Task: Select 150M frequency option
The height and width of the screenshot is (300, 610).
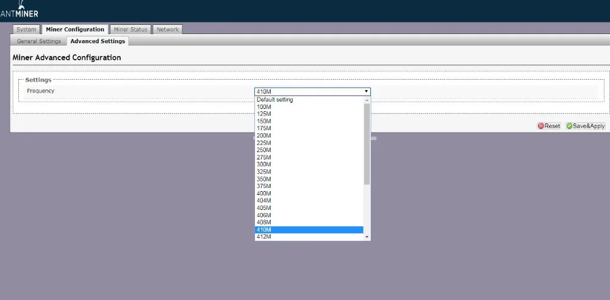Action: [309, 121]
